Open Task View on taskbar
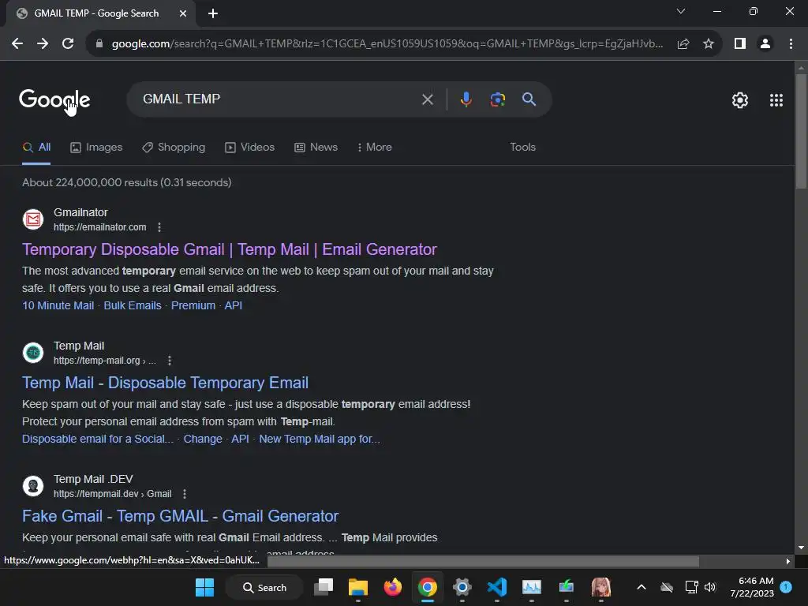 point(324,587)
